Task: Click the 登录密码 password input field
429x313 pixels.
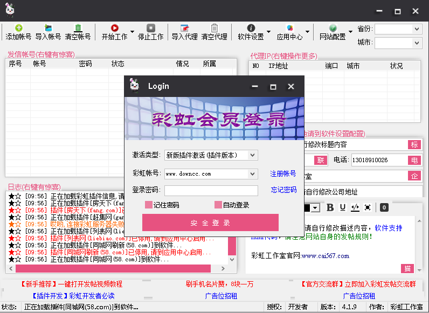Action: (x=211, y=190)
